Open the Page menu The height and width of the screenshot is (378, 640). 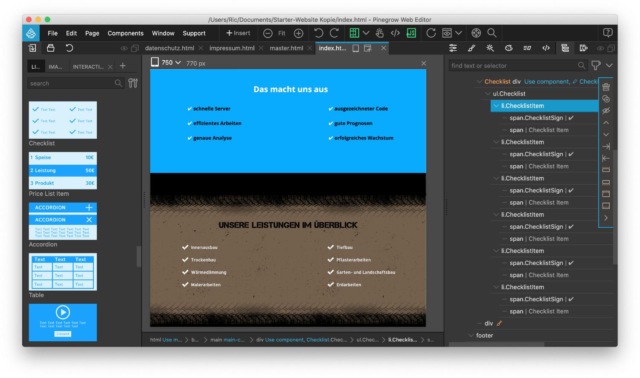[92, 33]
